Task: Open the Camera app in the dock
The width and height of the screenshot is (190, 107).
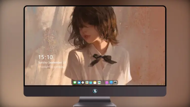Action: pos(115,82)
